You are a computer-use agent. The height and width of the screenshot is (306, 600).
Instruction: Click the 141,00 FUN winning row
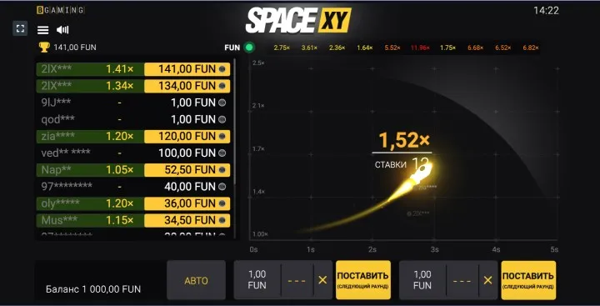(133, 69)
